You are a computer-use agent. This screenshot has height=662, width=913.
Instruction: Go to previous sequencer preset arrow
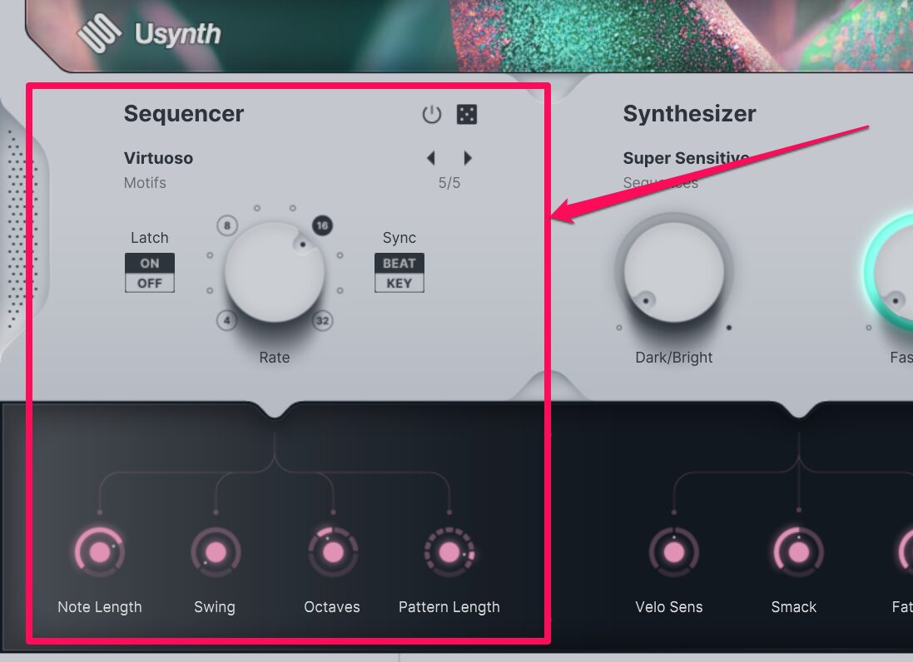[431, 158]
